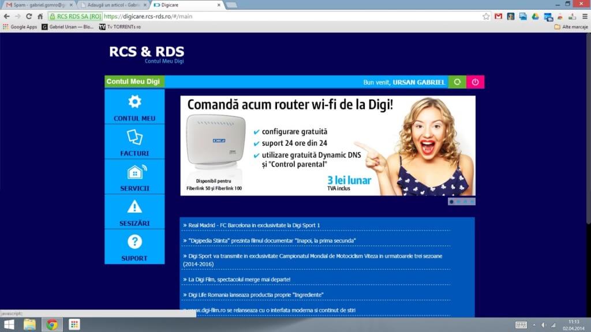Click network signal tray icon
The width and height of the screenshot is (591, 332).
coord(553,325)
